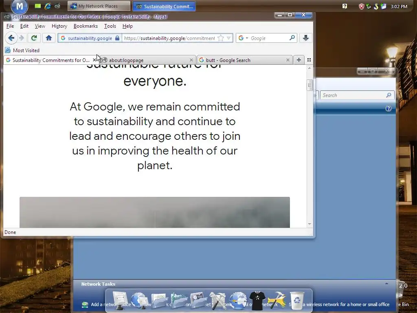Click the browser Back arrow button
Screen dimensions: 417x313
click(11, 38)
